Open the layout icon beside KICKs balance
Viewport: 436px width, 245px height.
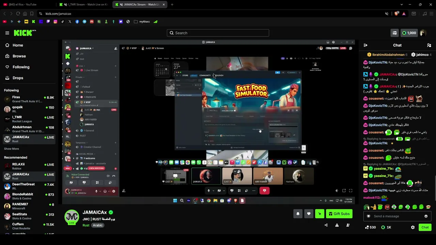(394, 33)
